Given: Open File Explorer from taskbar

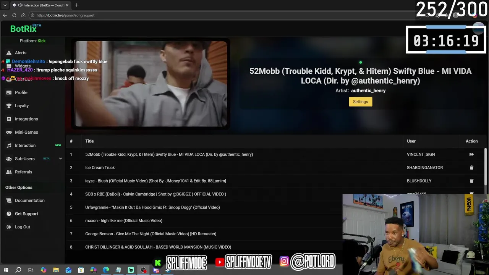Looking at the screenshot, I should point(56,270).
